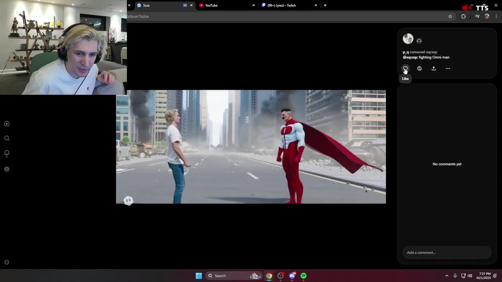Click the 'No comments yet' text
Screen dimensions: 502x282
tap(447, 164)
